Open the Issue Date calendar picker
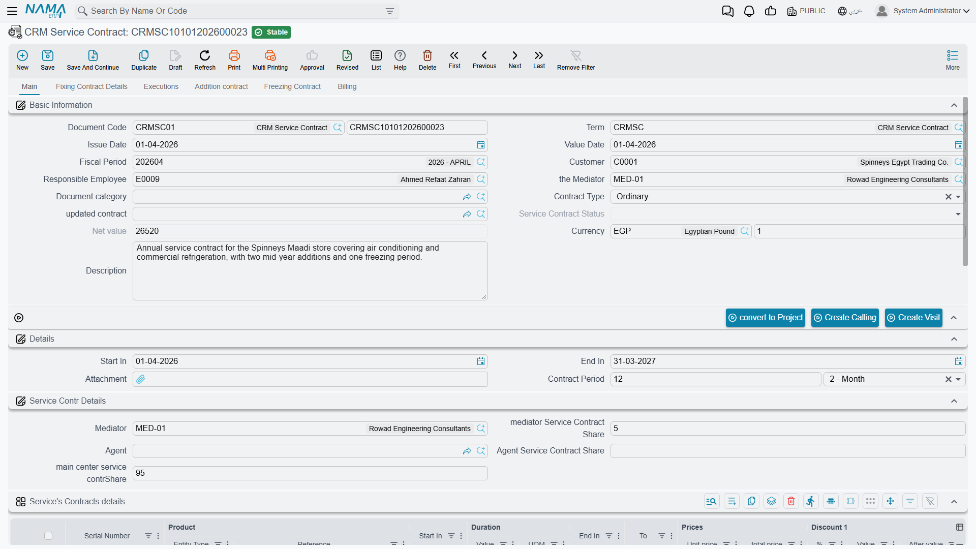This screenshot has height=549, width=976. pyautogui.click(x=481, y=145)
